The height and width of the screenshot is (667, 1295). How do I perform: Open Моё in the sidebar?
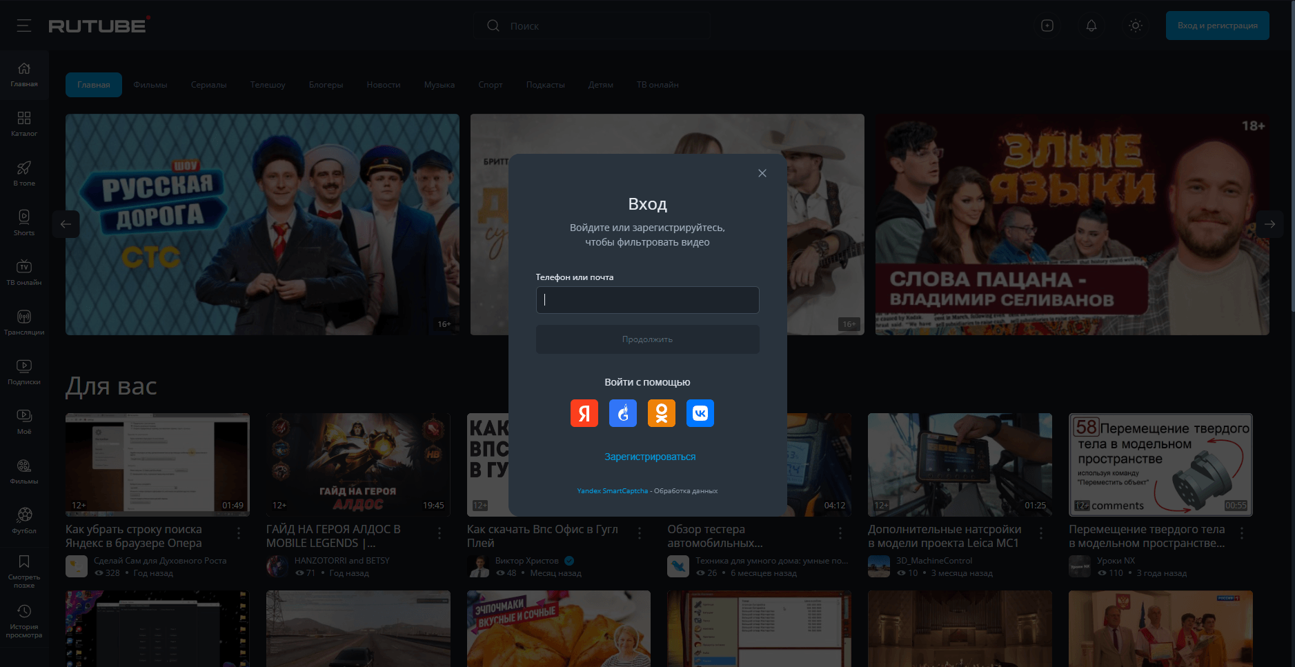pyautogui.click(x=24, y=423)
